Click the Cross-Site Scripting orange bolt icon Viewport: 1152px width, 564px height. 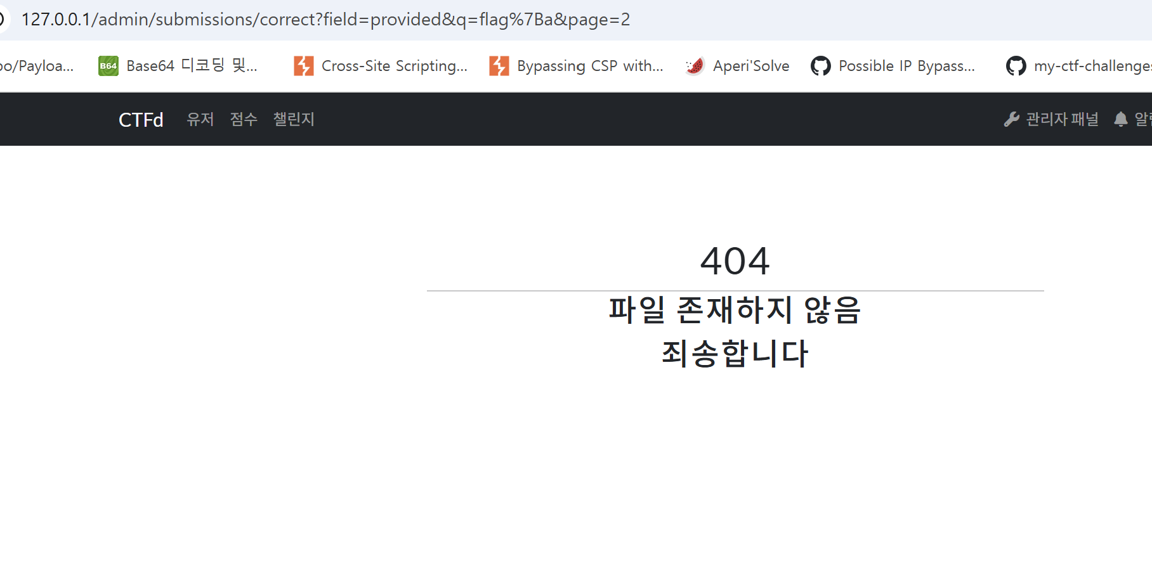(x=304, y=66)
